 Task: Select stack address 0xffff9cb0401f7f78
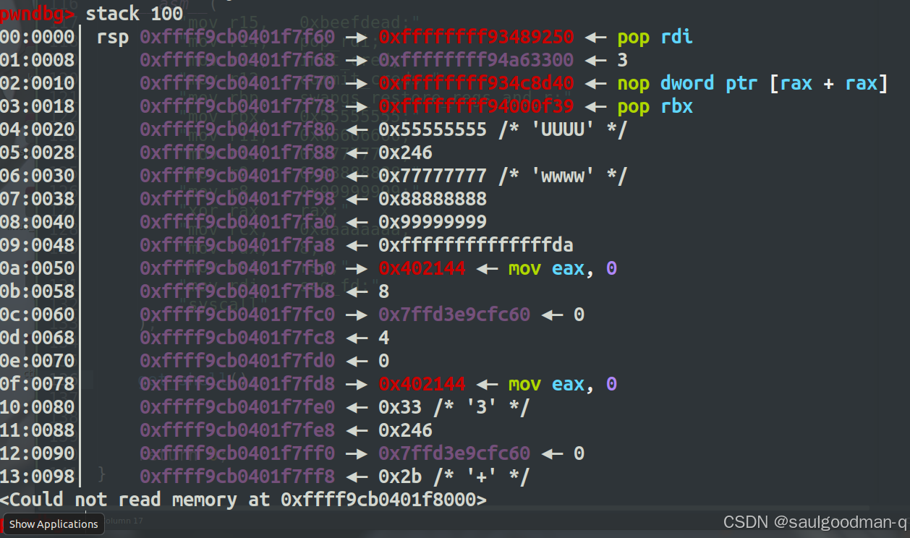coord(237,106)
